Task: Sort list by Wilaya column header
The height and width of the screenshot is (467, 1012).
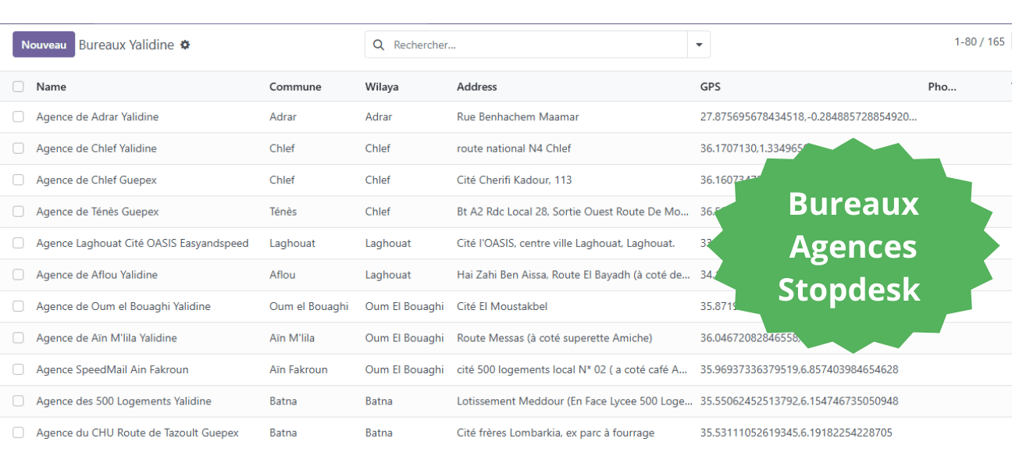Action: 381,87
